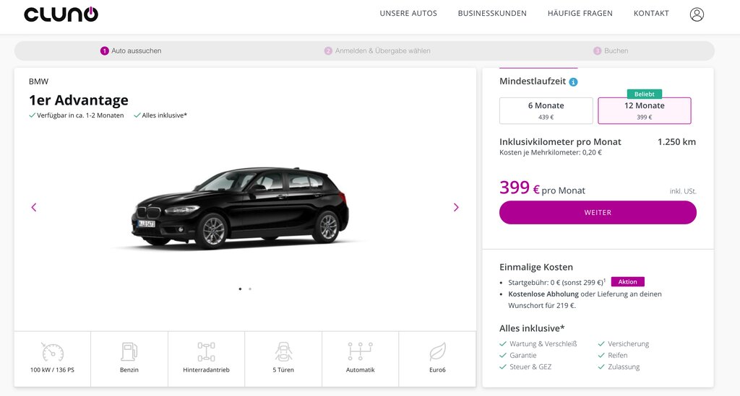Click the '399 € pro Monat' price

click(542, 188)
